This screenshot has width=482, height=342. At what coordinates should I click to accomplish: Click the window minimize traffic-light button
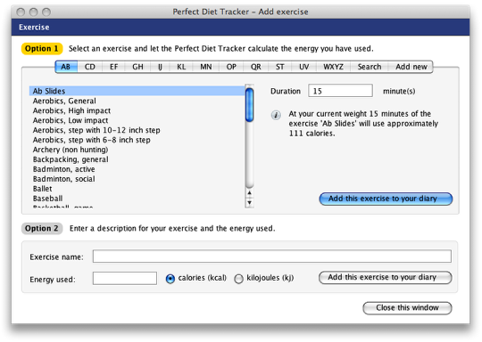point(34,12)
